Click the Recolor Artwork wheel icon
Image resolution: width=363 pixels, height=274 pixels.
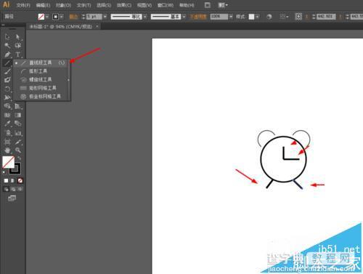coord(269,17)
